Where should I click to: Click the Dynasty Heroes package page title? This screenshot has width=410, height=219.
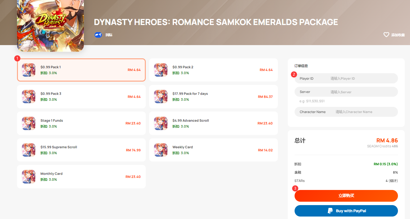pos(216,22)
